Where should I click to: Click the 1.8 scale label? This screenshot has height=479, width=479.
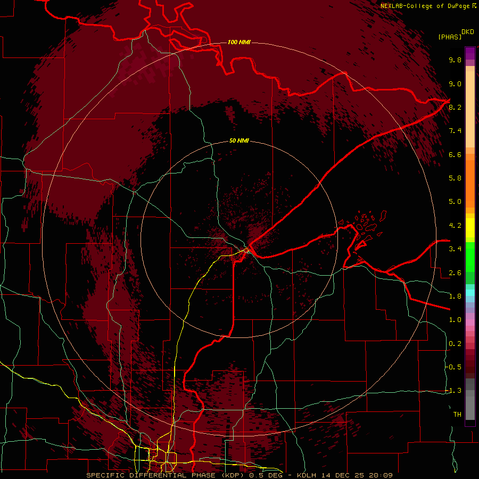[455, 296]
